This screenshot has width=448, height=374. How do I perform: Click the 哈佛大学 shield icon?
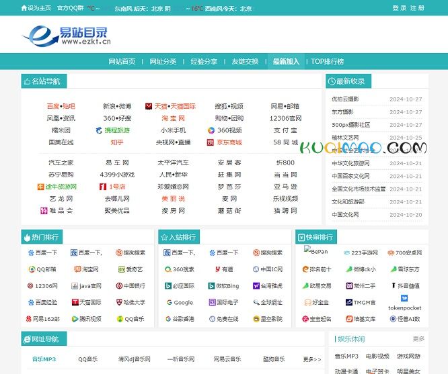point(119,302)
